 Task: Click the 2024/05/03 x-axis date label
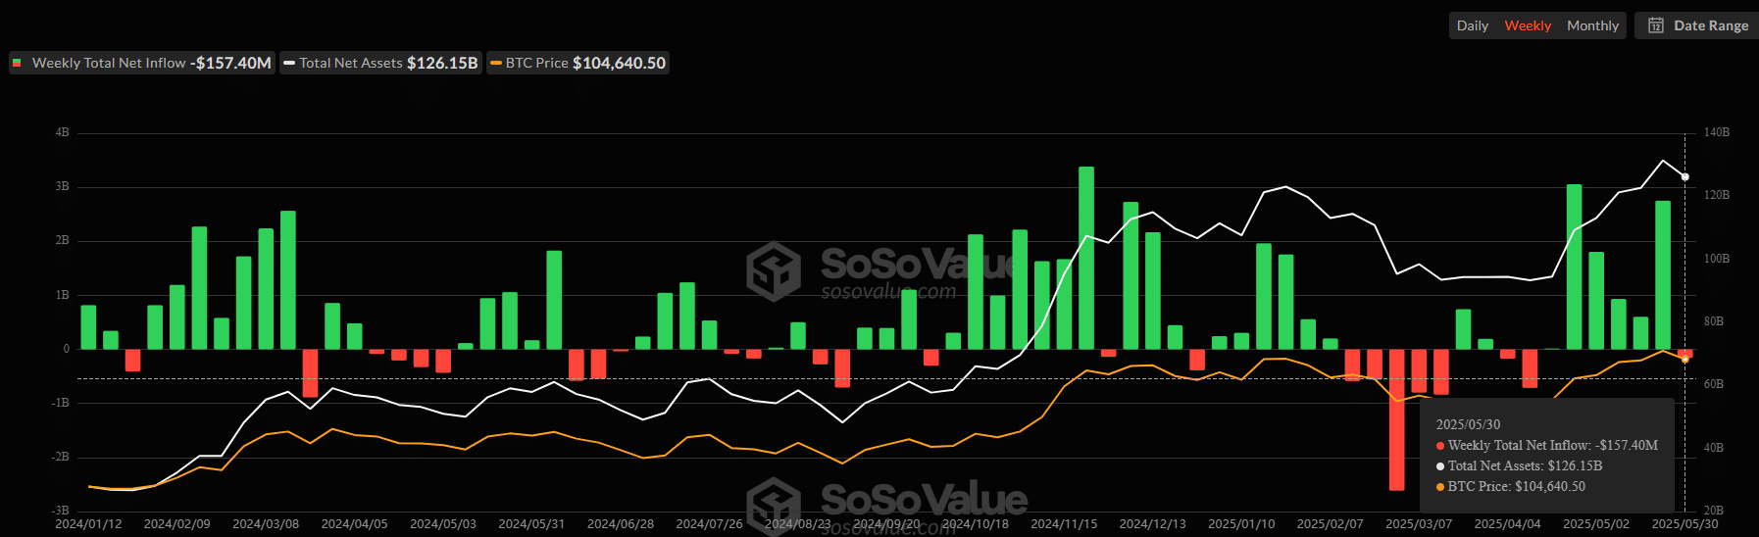pos(443,524)
